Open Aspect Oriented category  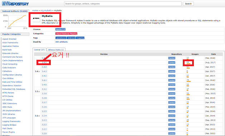tap(9, 39)
